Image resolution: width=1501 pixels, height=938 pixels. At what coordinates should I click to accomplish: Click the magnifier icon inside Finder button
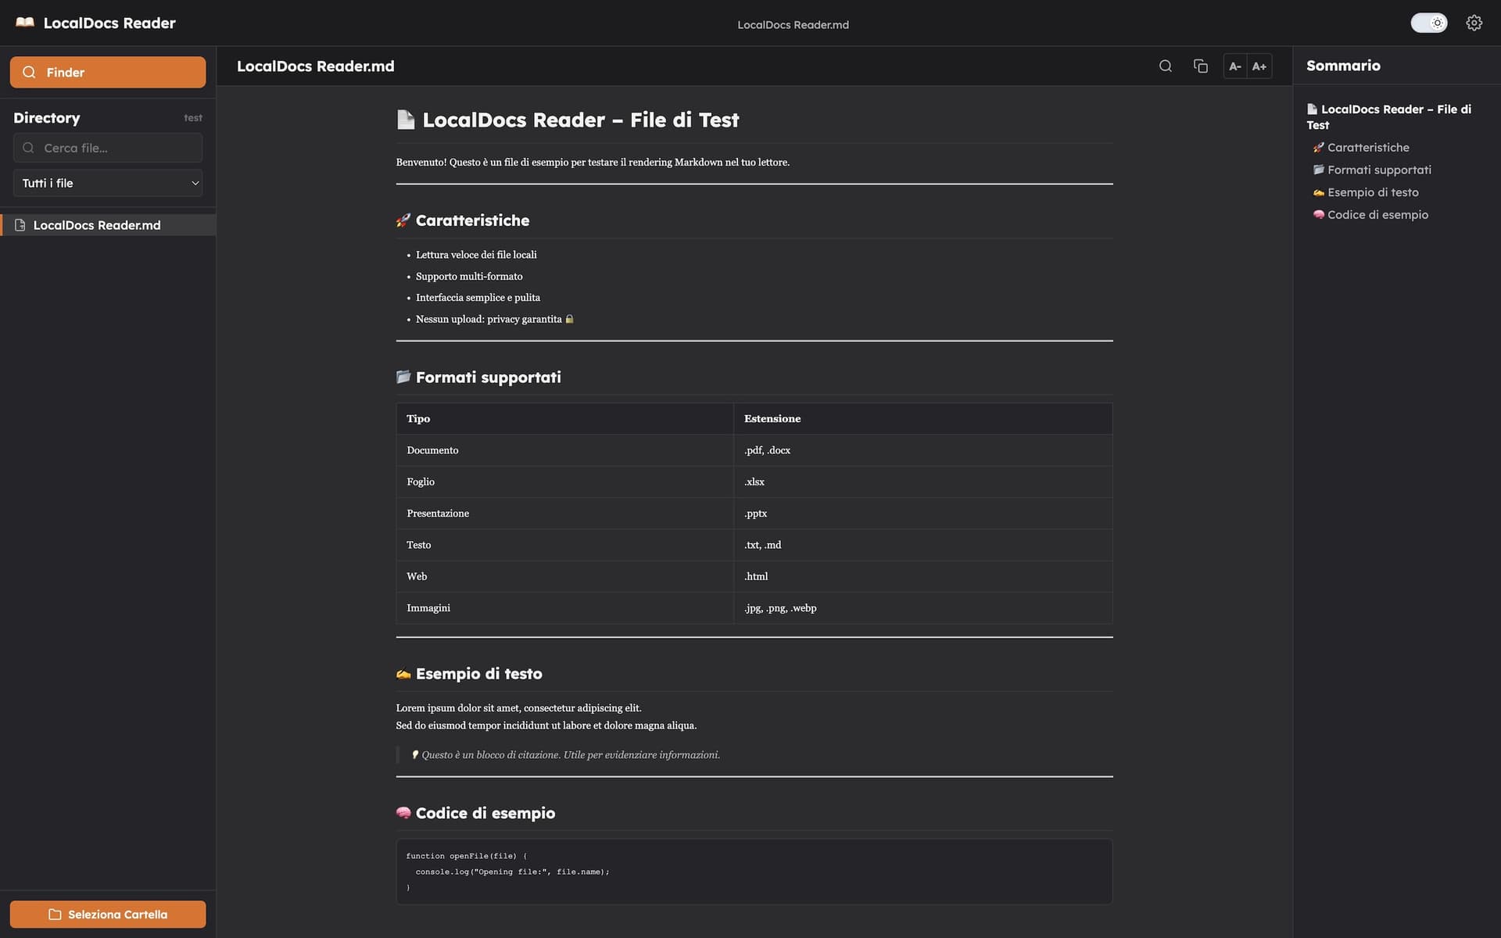(x=30, y=72)
